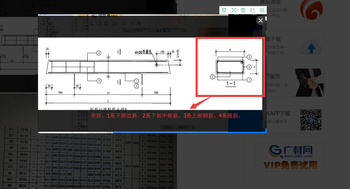Open the 建筑课堂 sidebar heading
The width and height of the screenshot is (350, 189).
point(270,2)
